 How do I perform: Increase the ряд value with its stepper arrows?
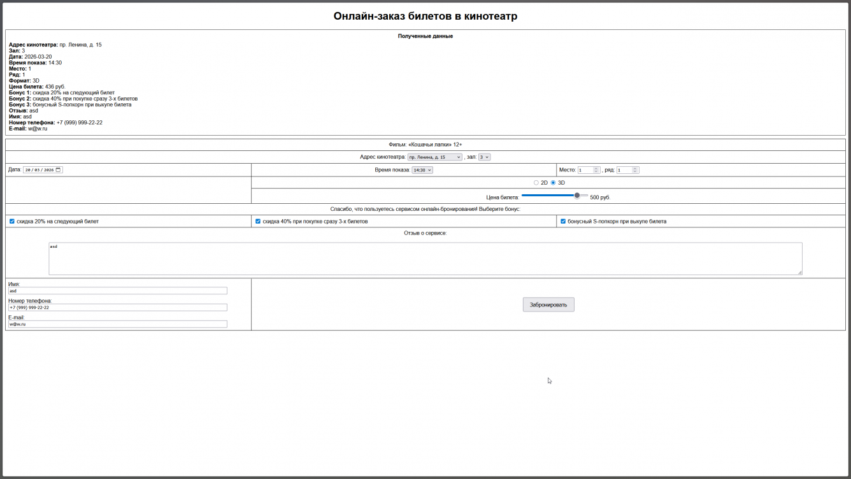pyautogui.click(x=635, y=169)
